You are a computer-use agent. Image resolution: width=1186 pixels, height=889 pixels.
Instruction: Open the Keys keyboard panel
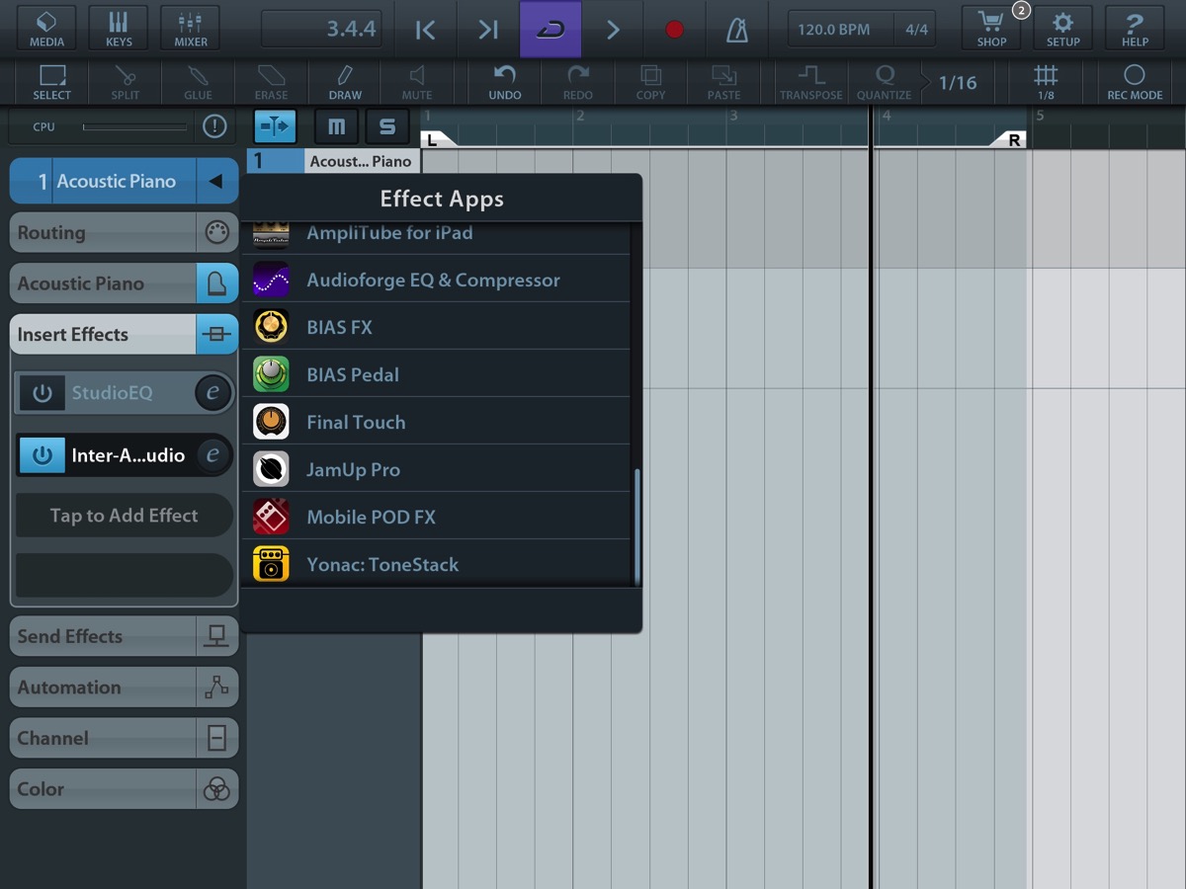119,29
